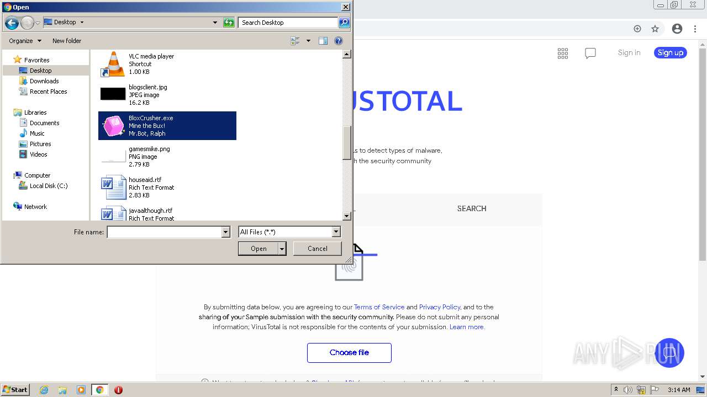
Task: Click the file list scroll up arrow
Action: point(347,54)
